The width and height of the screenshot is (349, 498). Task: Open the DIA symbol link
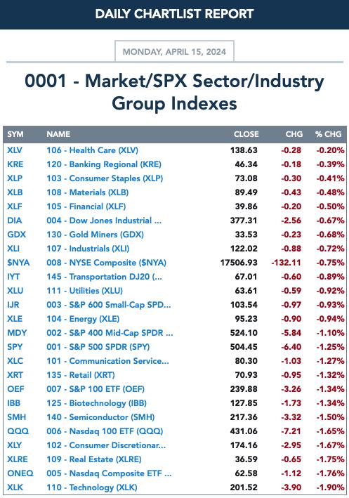coord(14,221)
